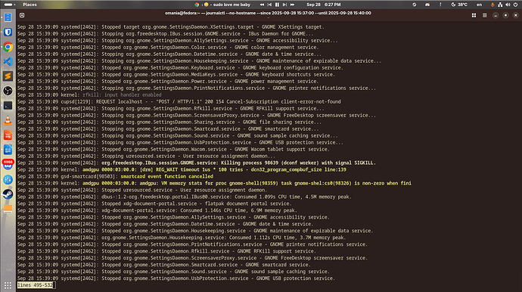The width and height of the screenshot is (522, 292).
Task: Launch OBS Studio from the dock
Action: click(8, 91)
